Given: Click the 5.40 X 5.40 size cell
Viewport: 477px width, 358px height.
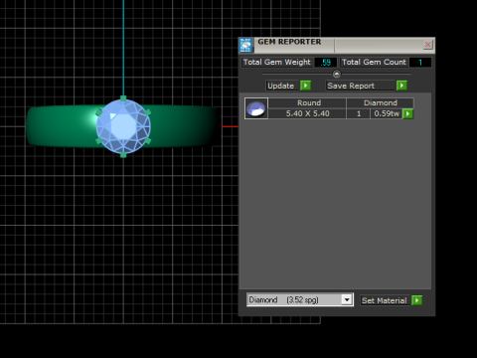Looking at the screenshot, I should tap(307, 113).
